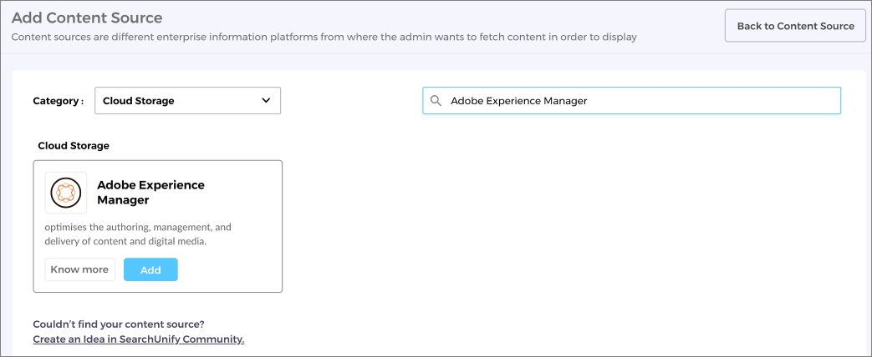Click the magnifying glass search icon
The image size is (872, 357).
point(436,101)
